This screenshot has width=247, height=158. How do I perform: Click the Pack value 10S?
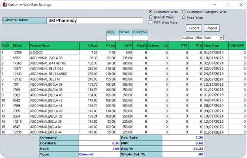[x=99, y=148]
